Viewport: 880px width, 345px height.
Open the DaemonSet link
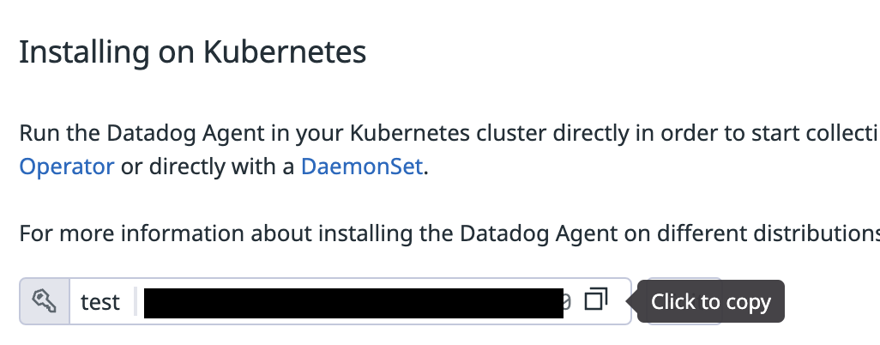[x=361, y=166]
